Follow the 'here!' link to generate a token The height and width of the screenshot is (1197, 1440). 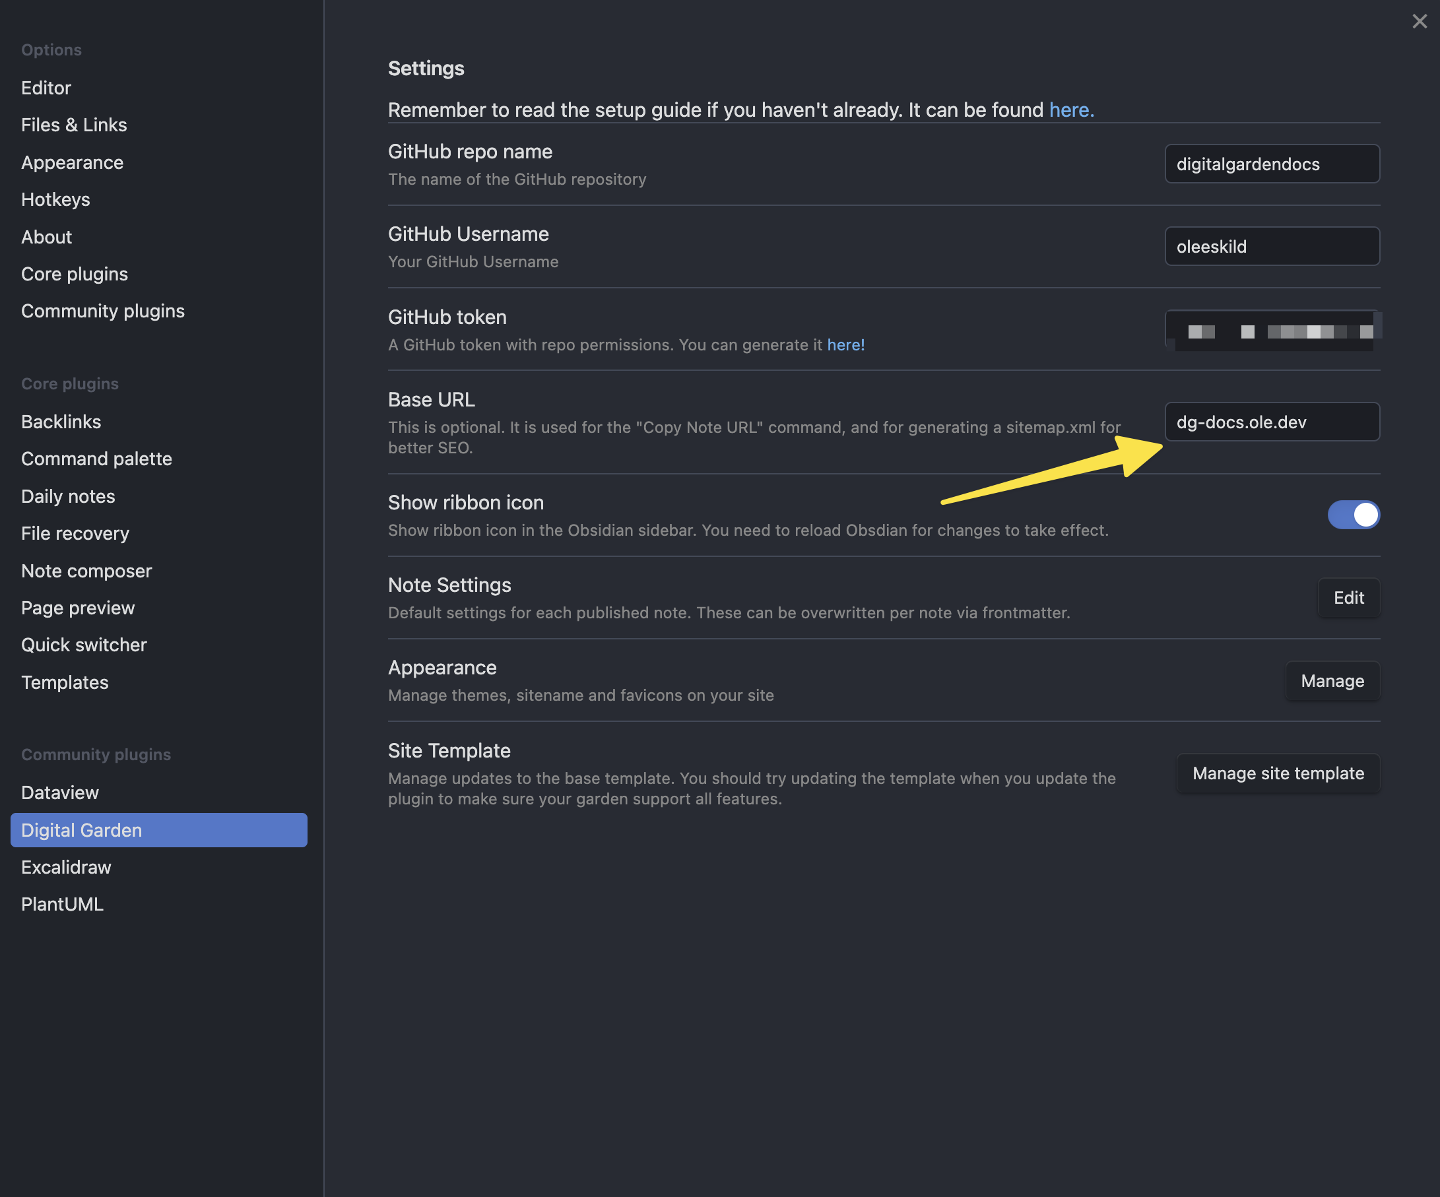point(845,345)
